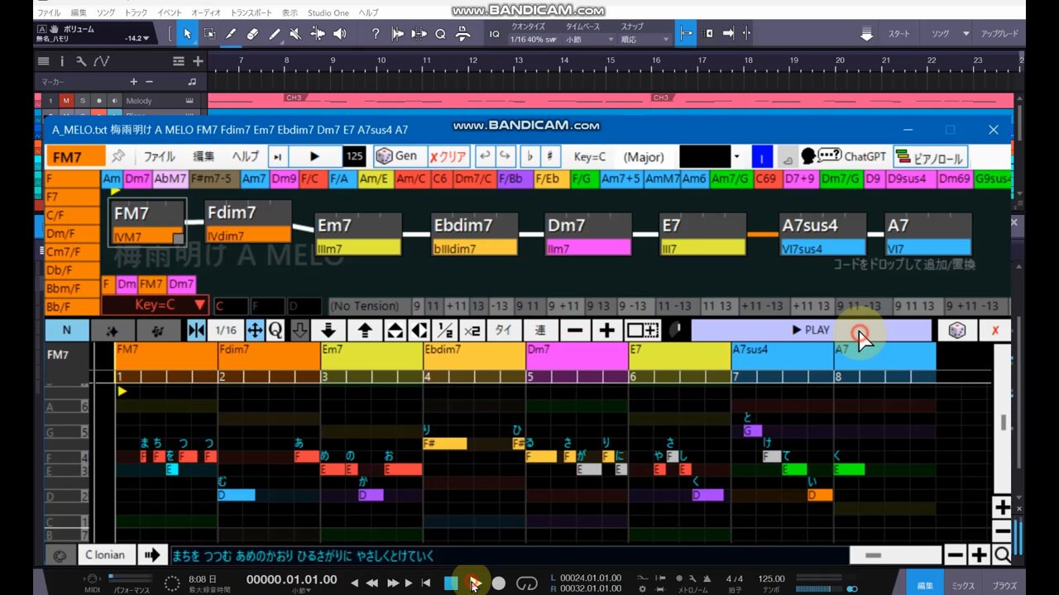Open the イベント menu in Studio One
This screenshot has width=1059, height=595.
(x=170, y=13)
